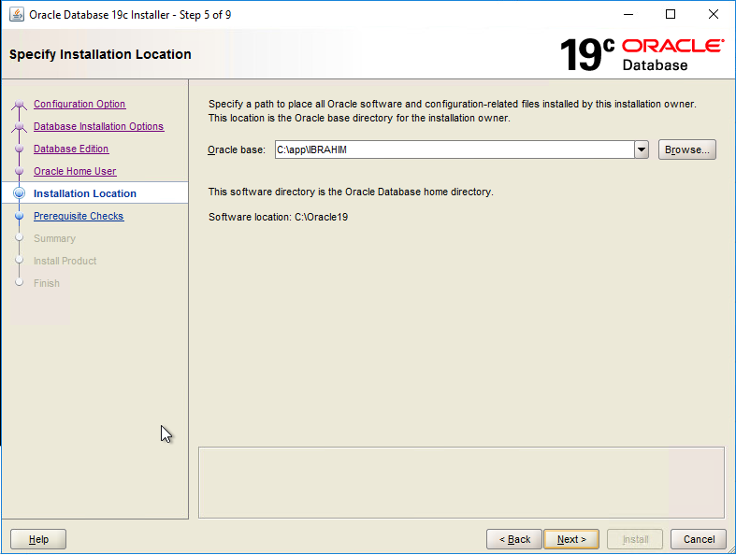Click the Oracle 19c Database logo
The image size is (736, 555).
pos(642,54)
